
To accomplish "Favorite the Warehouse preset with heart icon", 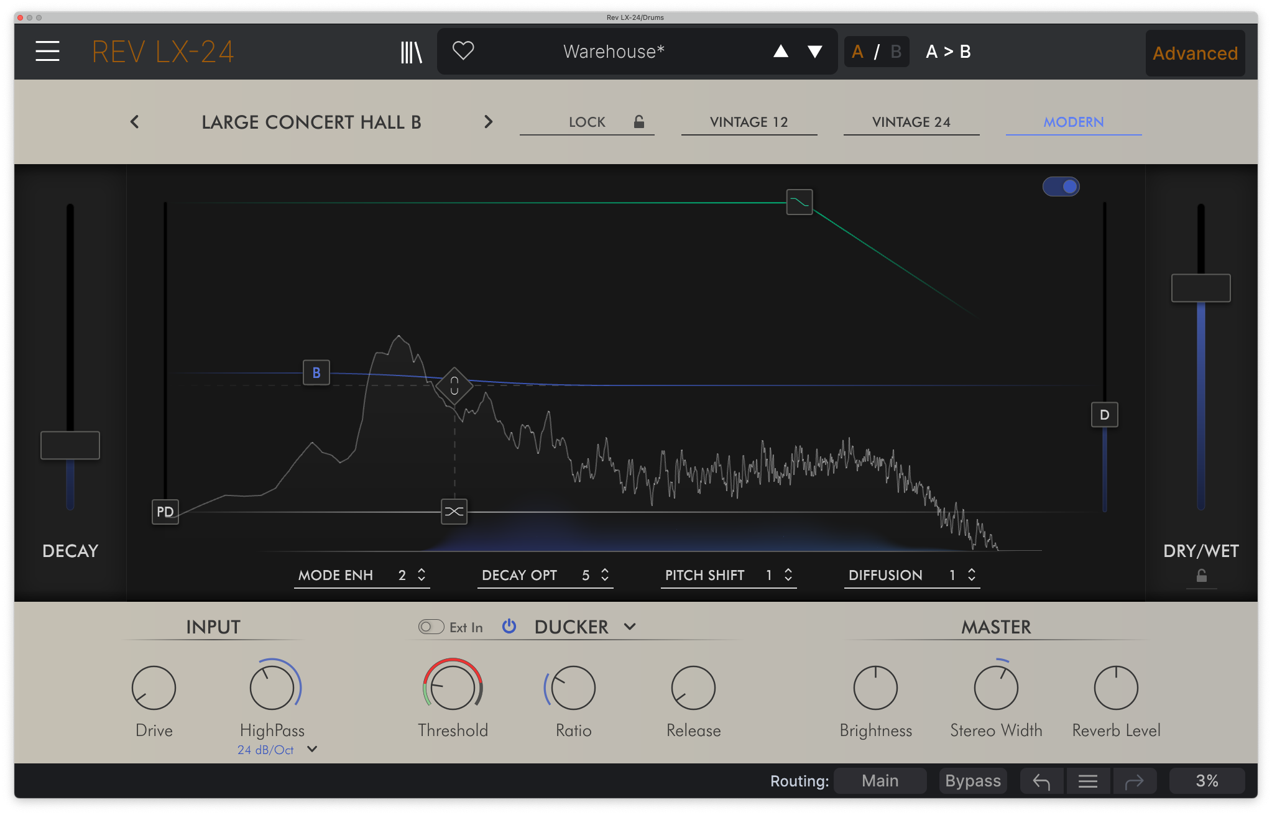I will pos(463,50).
